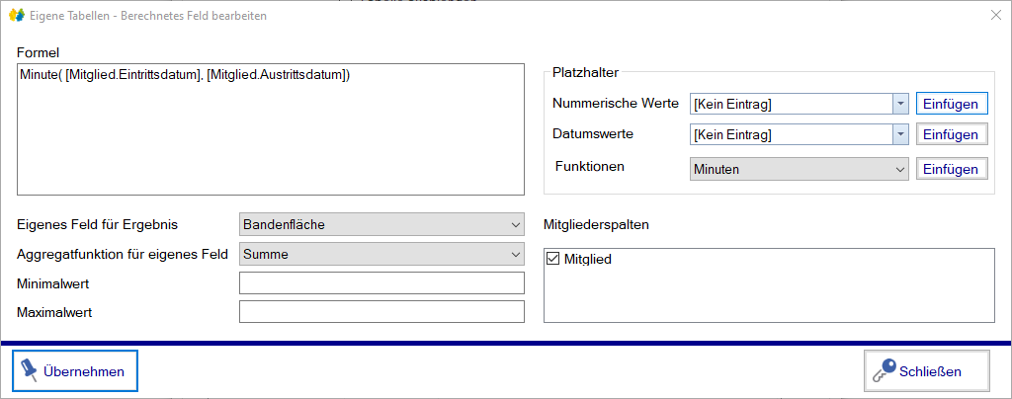Click the application icon in title bar
The height and width of the screenshot is (399, 1012).
click(x=16, y=16)
